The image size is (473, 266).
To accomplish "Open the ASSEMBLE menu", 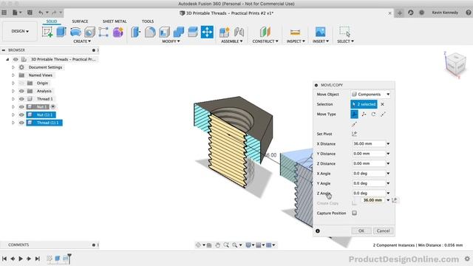I will click(x=231, y=41).
